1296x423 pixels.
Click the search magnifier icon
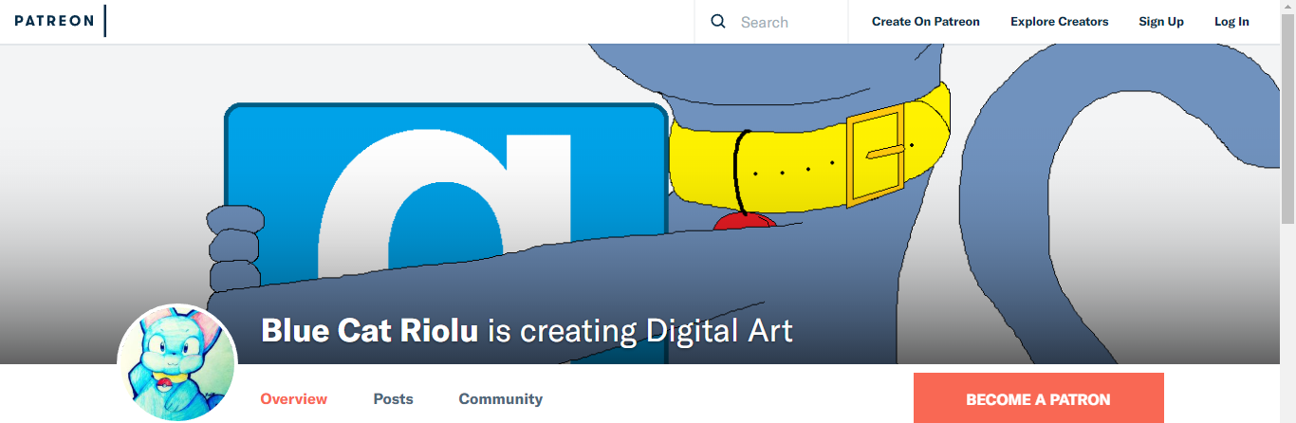[x=718, y=22]
